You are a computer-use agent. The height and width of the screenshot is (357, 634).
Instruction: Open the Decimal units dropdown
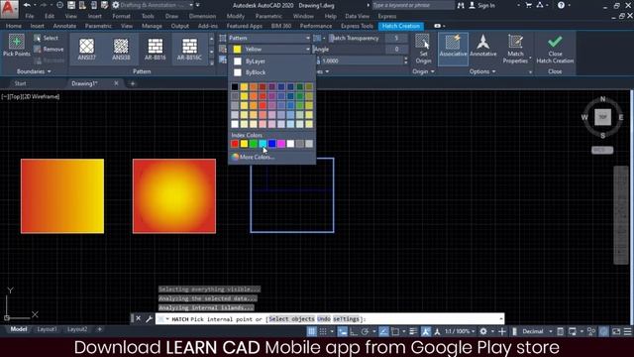click(x=537, y=331)
